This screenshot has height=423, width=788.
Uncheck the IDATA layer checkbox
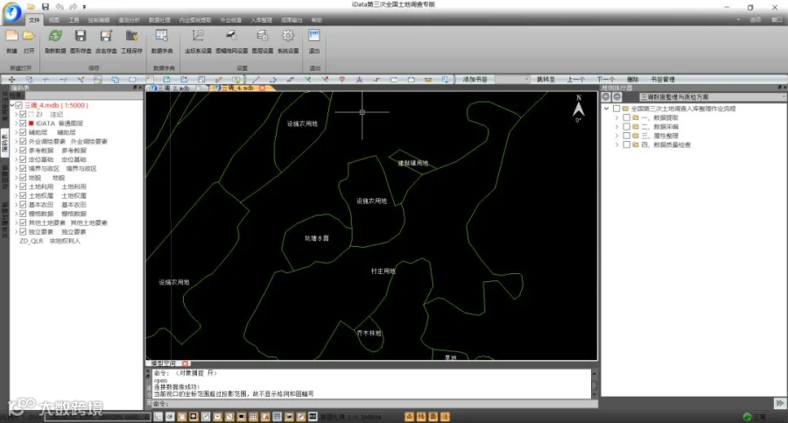tap(23, 123)
